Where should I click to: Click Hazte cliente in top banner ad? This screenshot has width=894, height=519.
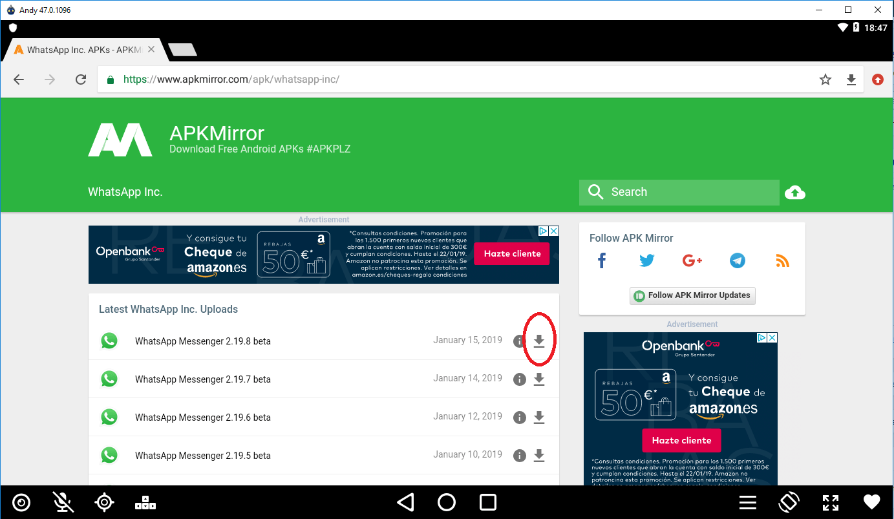(x=512, y=253)
